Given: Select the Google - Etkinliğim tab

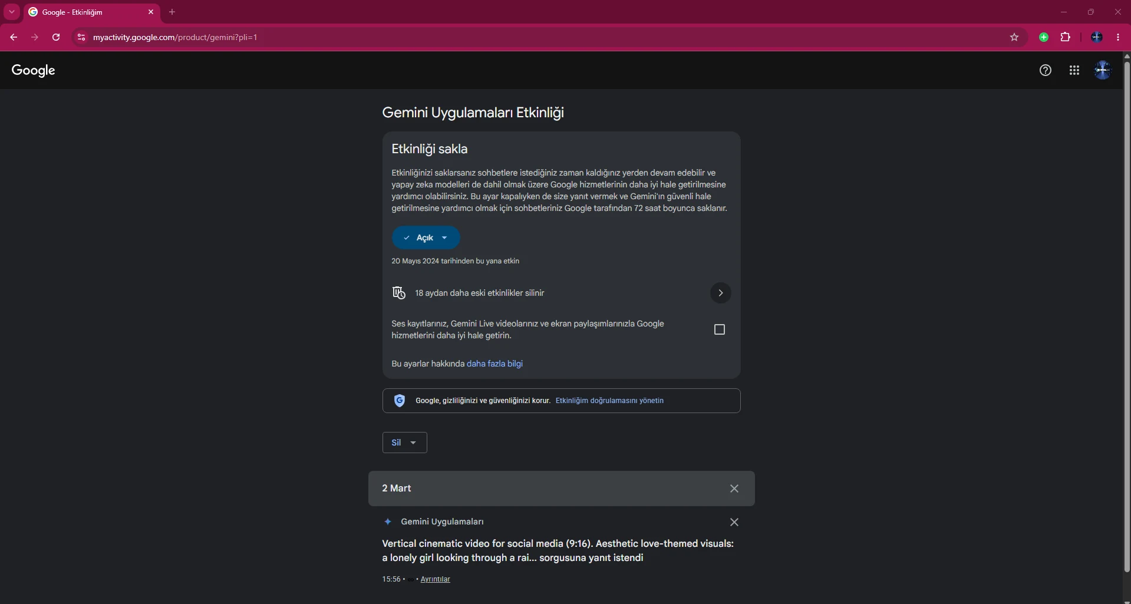Looking at the screenshot, I should pos(92,12).
